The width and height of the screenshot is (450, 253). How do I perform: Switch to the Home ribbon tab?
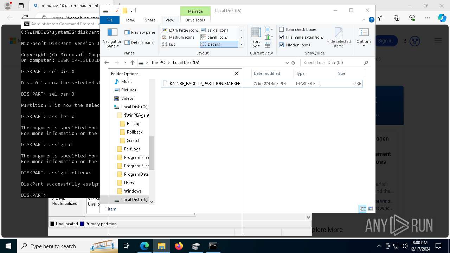tap(129, 20)
